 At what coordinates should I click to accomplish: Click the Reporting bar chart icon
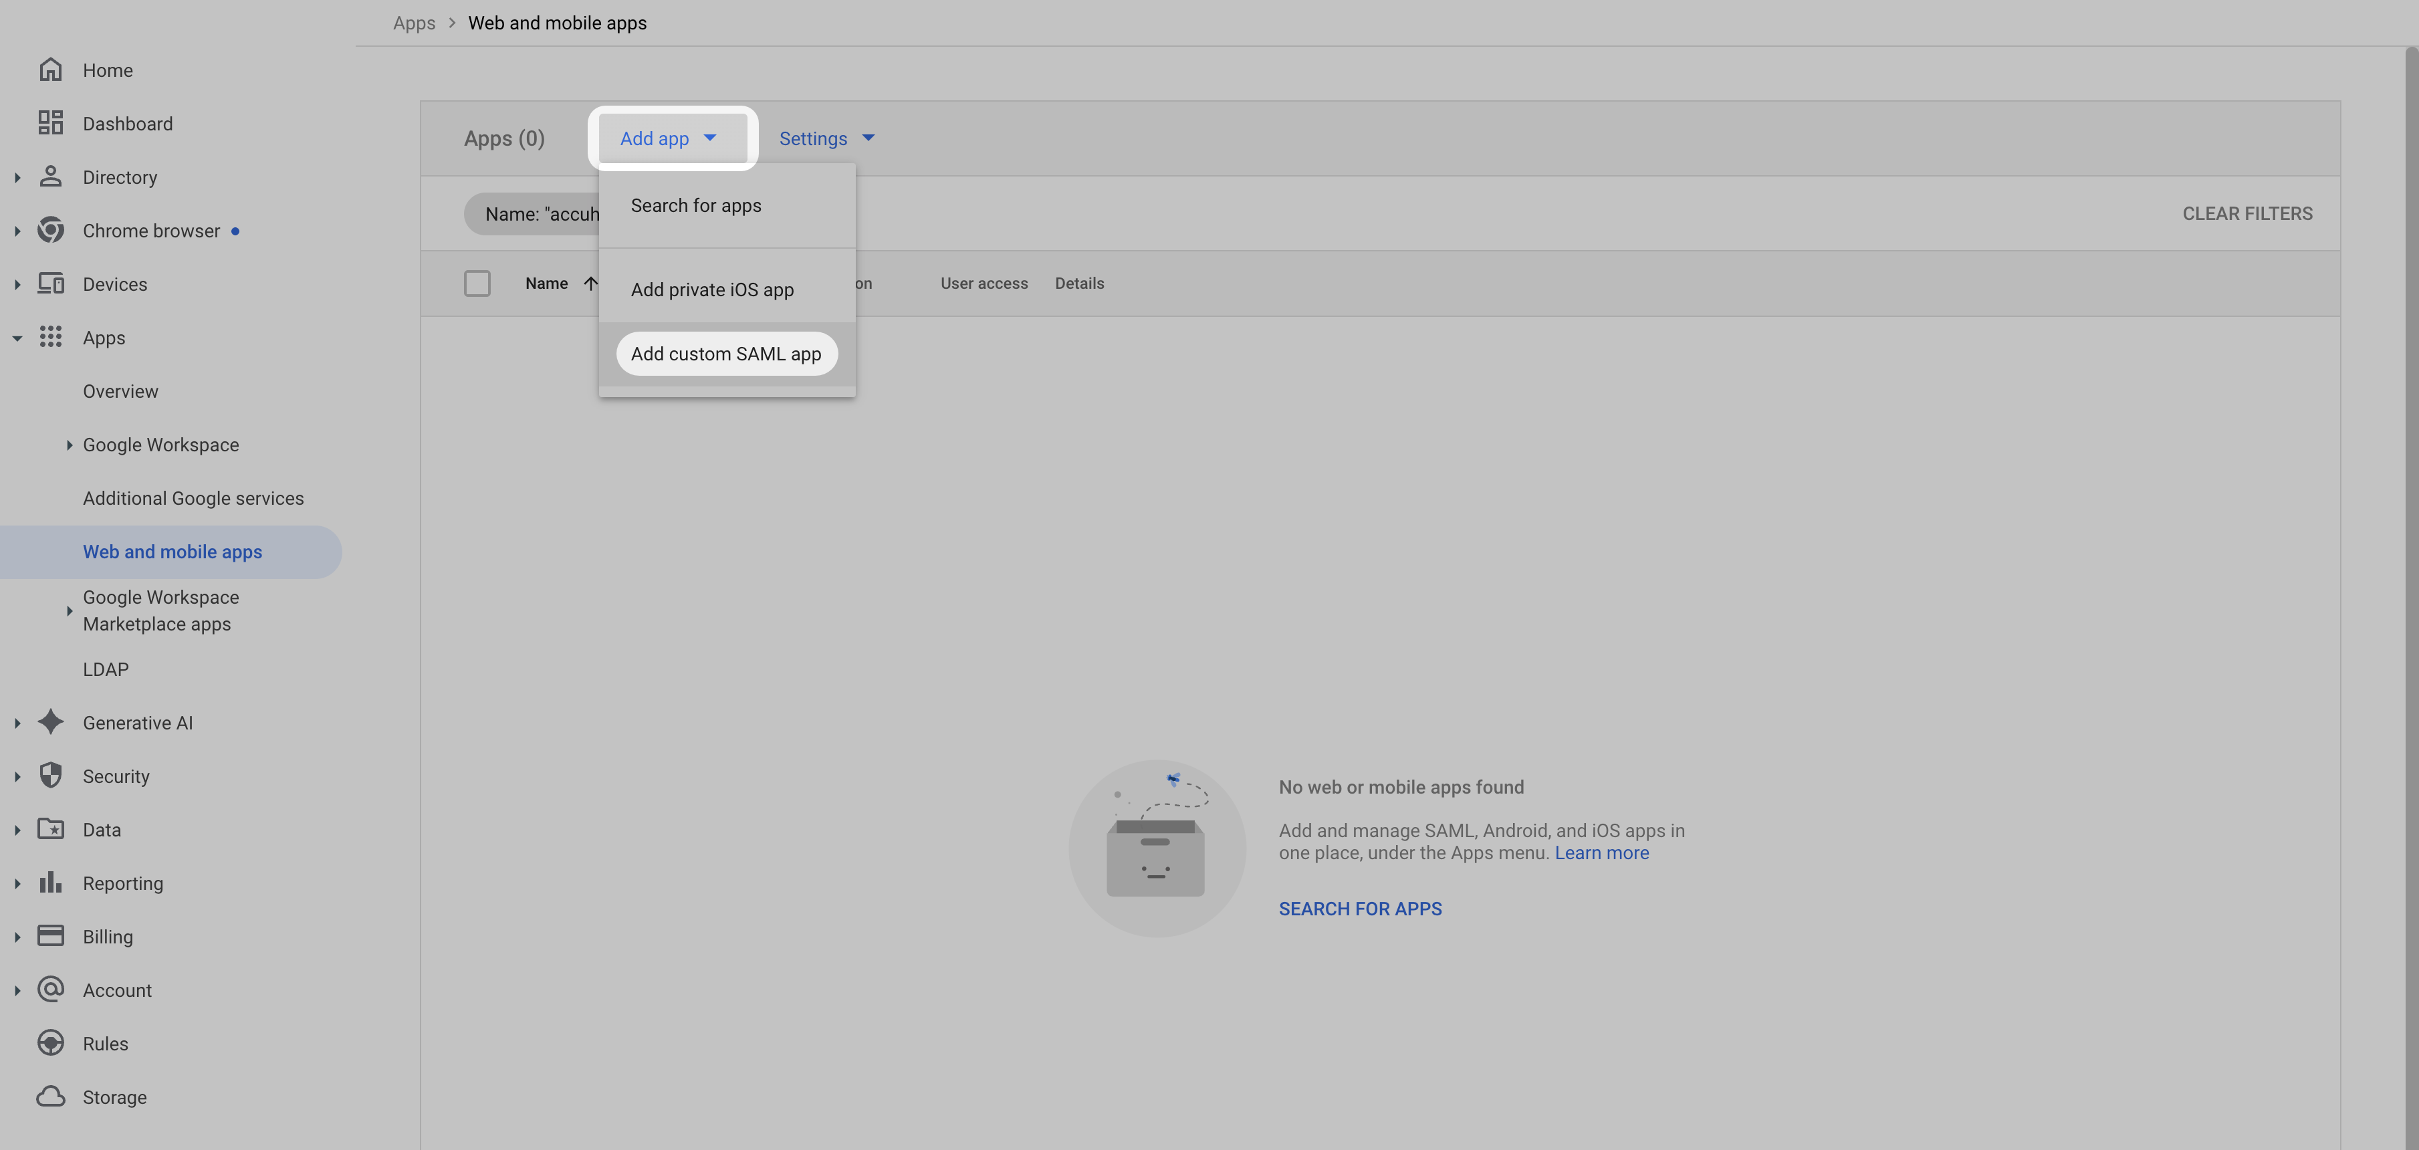pyautogui.click(x=51, y=883)
